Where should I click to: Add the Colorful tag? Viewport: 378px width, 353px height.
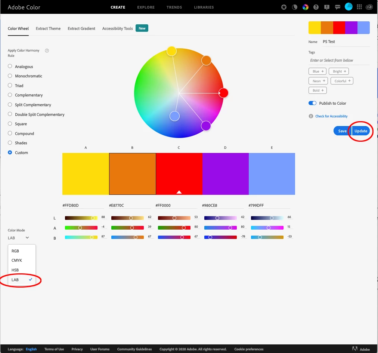pos(342,81)
